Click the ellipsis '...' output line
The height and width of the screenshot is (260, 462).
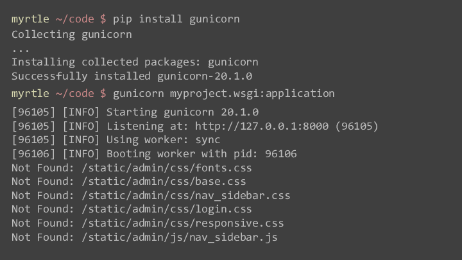(x=21, y=49)
